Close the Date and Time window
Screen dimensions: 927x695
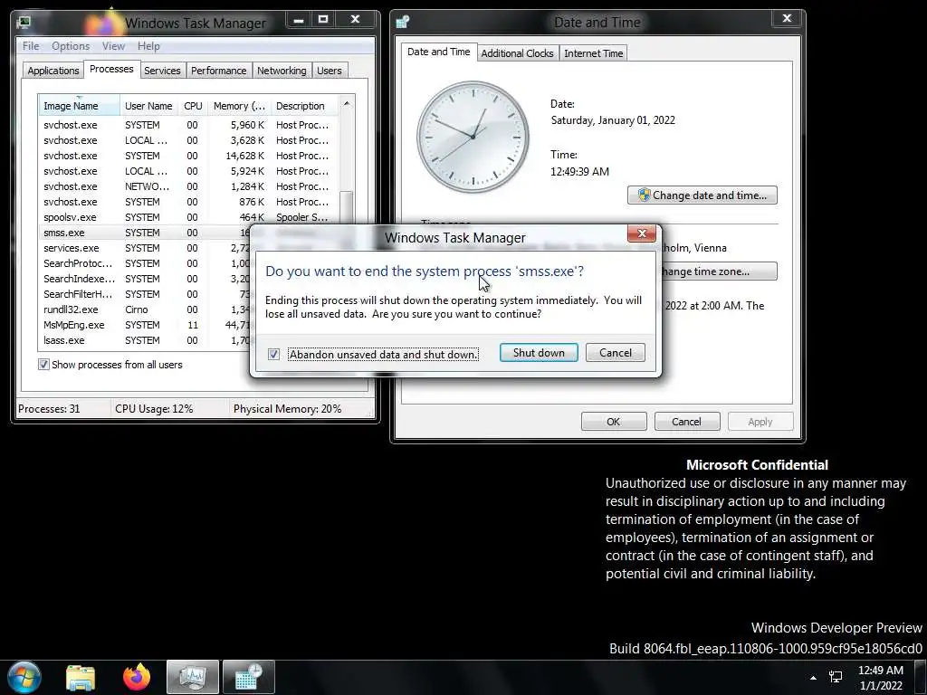(x=787, y=18)
